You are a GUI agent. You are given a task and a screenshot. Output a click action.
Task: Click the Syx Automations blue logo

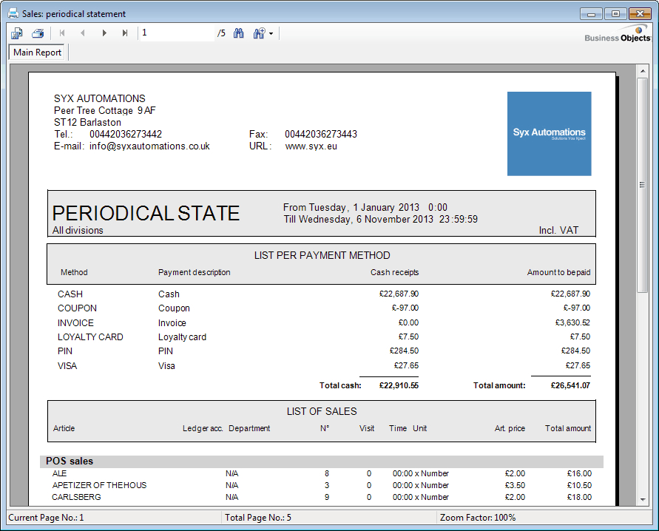click(x=549, y=133)
